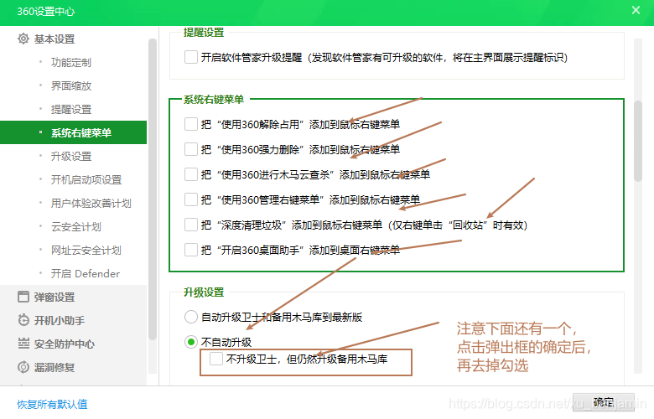Image resolution: width=654 pixels, height=419 pixels.
Task: Expand the 弹窗设置 category
Action: coord(54,297)
